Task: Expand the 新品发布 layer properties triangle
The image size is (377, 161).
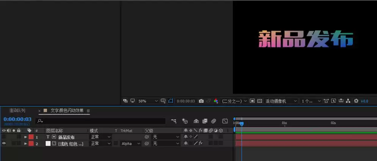Action: [25, 137]
